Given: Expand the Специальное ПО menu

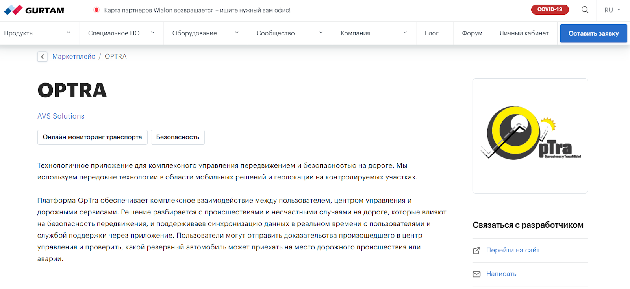Looking at the screenshot, I should coord(121,33).
